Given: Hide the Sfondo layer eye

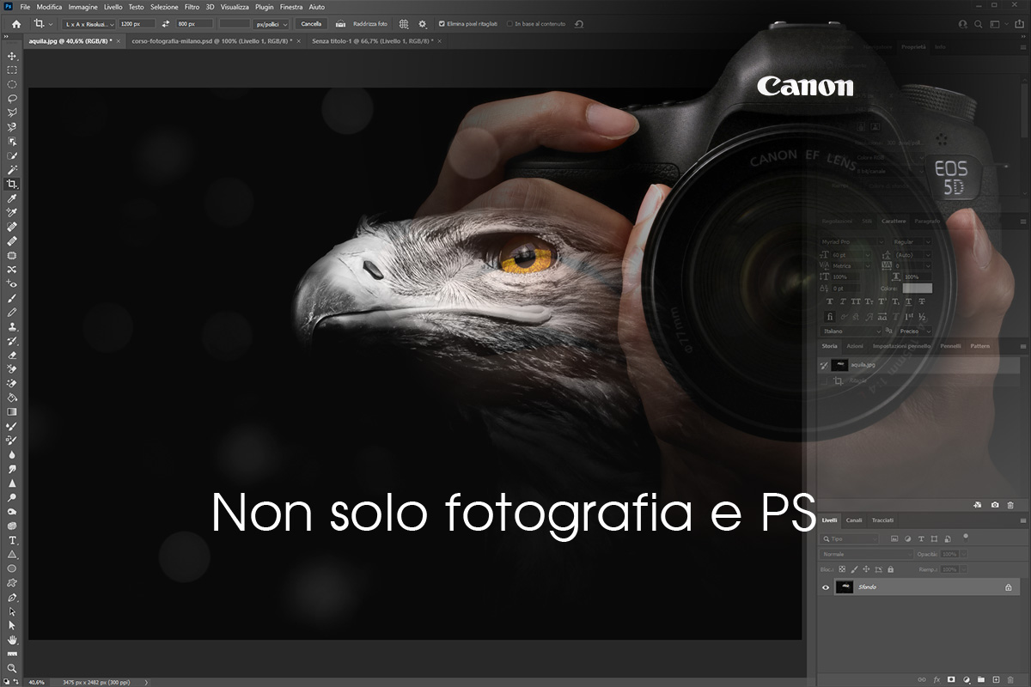Looking at the screenshot, I should (x=827, y=587).
